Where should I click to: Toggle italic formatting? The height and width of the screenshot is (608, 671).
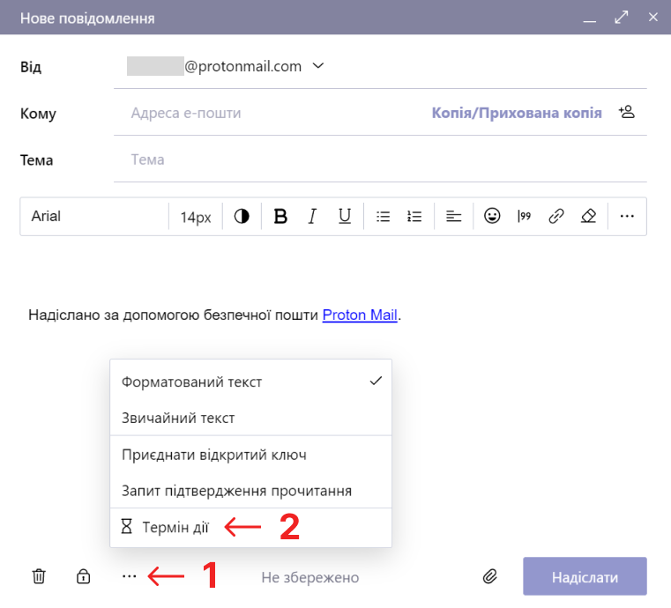point(312,216)
